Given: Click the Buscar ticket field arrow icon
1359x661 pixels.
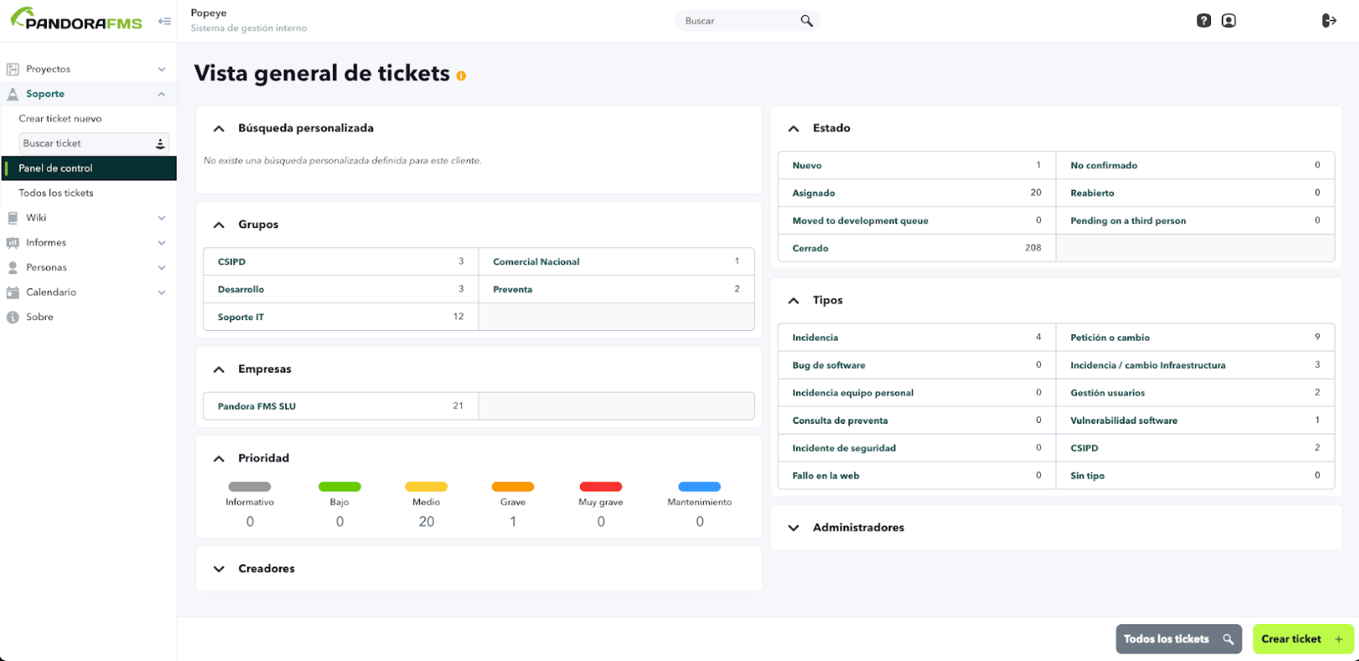Looking at the screenshot, I should click(160, 144).
